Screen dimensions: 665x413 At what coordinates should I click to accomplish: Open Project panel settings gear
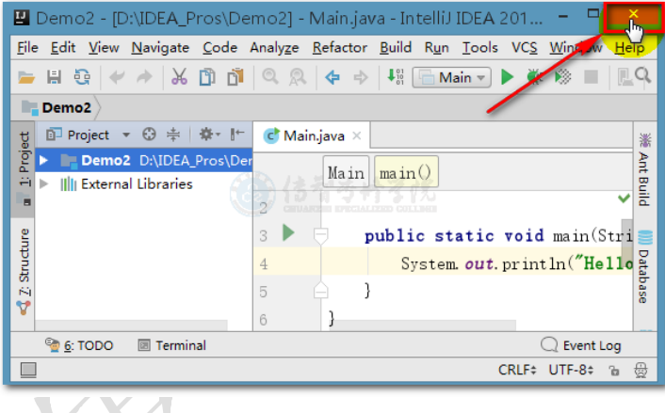(209, 135)
